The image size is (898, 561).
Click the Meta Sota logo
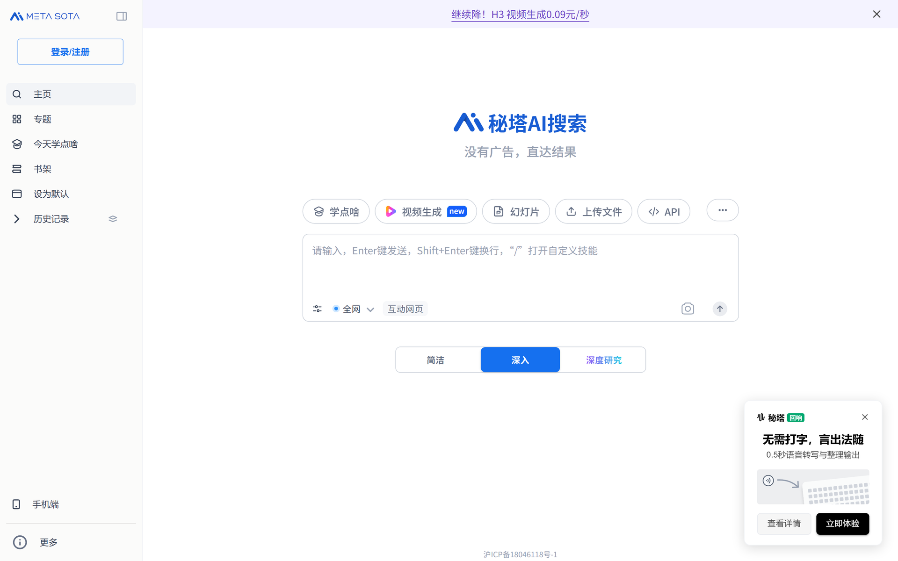45,16
